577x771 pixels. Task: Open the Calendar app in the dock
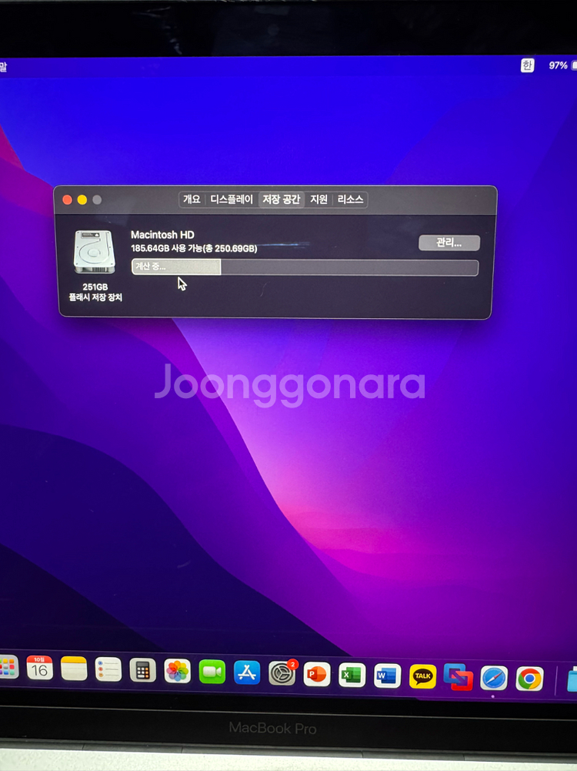point(40,669)
